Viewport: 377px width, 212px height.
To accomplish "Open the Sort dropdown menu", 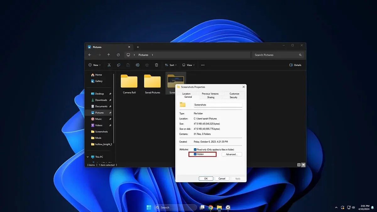I will (x=171, y=65).
